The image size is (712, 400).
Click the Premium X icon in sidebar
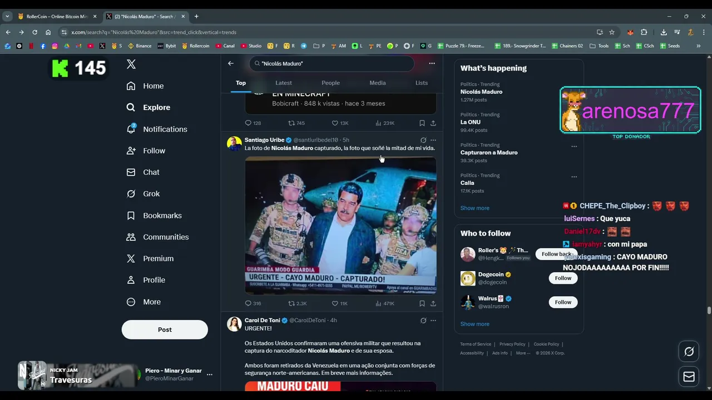click(x=131, y=258)
